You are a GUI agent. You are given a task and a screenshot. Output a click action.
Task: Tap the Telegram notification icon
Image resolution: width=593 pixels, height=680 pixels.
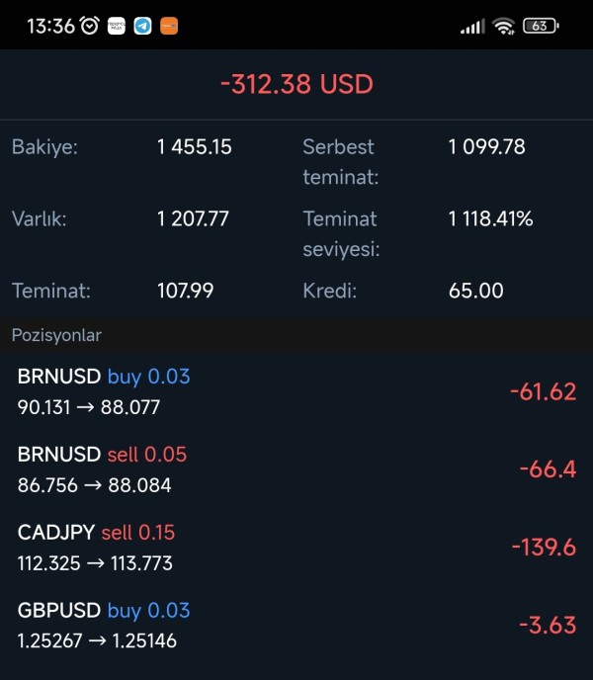coord(142,26)
